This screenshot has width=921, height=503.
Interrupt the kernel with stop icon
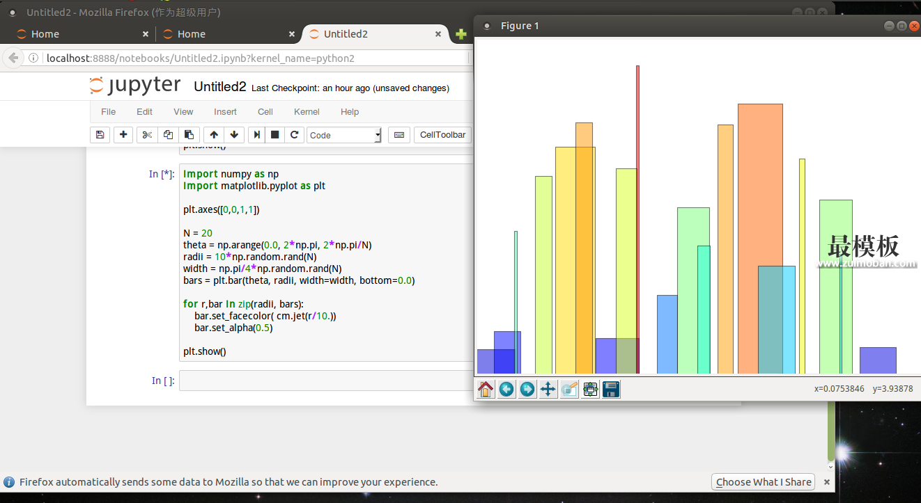(275, 135)
